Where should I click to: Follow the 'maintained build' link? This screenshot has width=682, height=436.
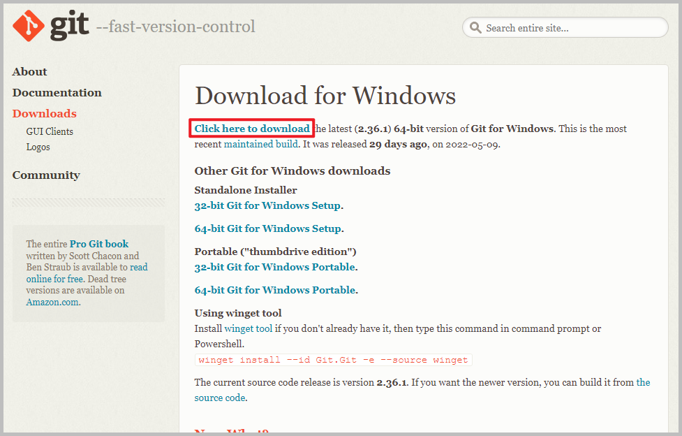pyautogui.click(x=261, y=144)
